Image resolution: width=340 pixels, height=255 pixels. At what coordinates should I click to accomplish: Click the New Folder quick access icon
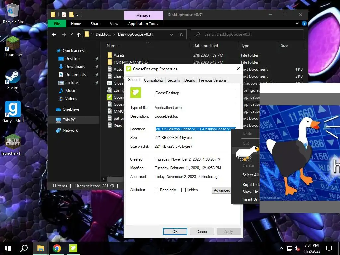(x=71, y=15)
